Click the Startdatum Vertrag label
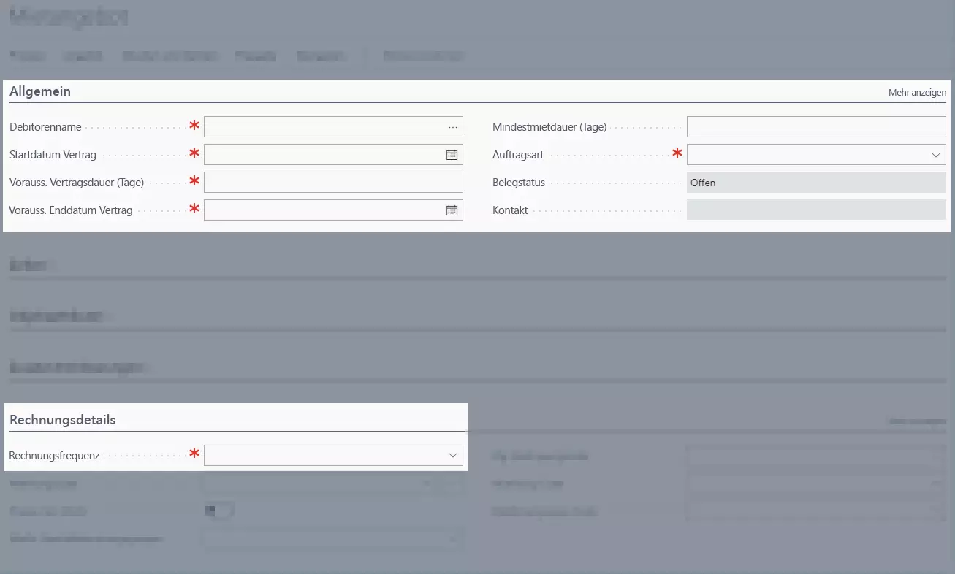 [53, 155]
